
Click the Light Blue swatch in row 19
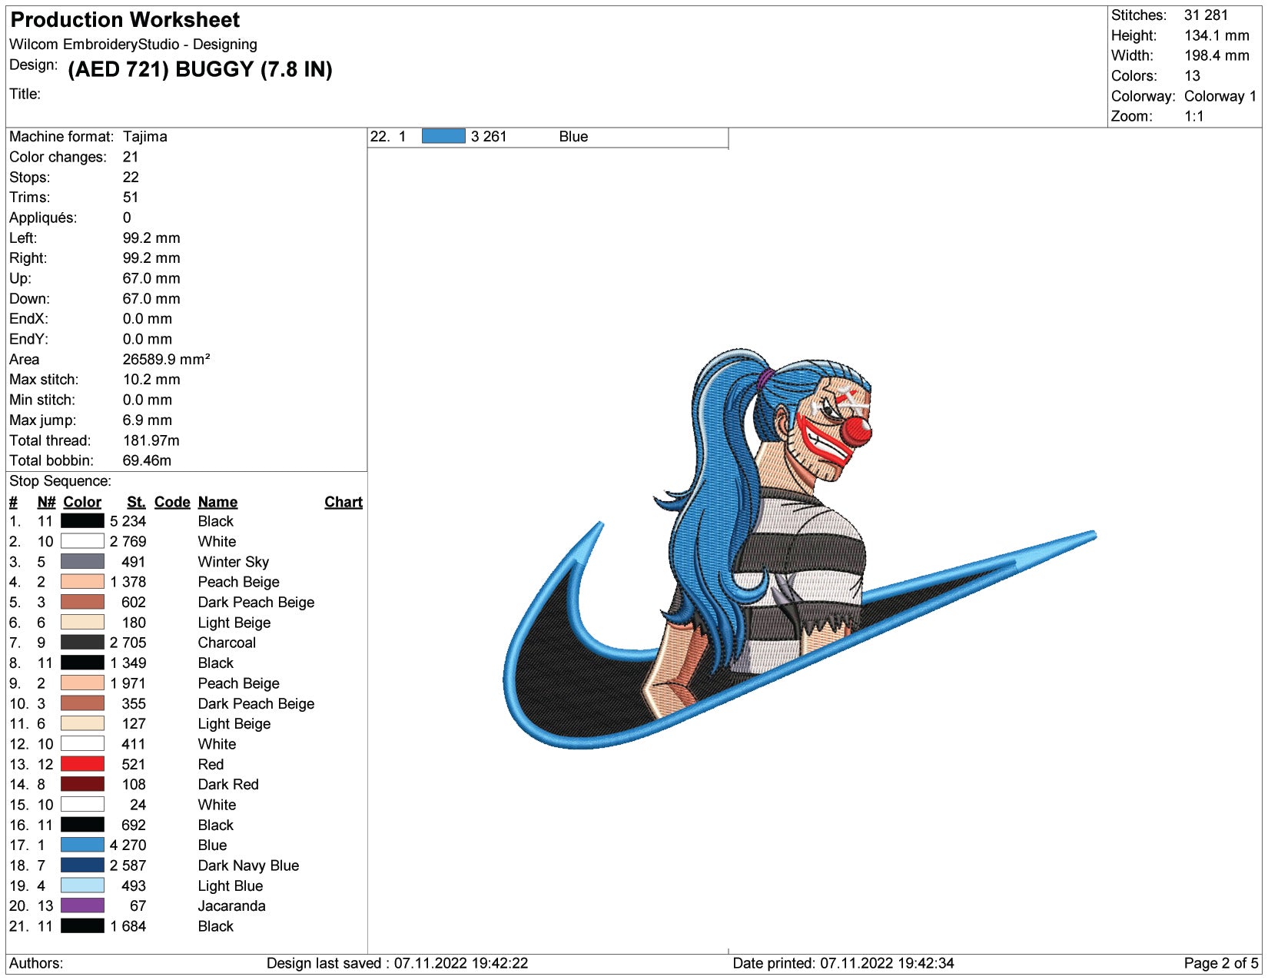pyautogui.click(x=82, y=885)
